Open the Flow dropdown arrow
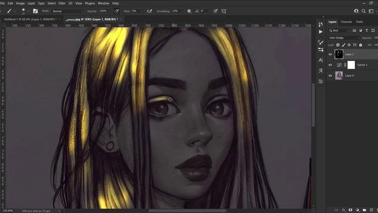Image resolution: width=378 pixels, height=213 pixels. click(142, 11)
